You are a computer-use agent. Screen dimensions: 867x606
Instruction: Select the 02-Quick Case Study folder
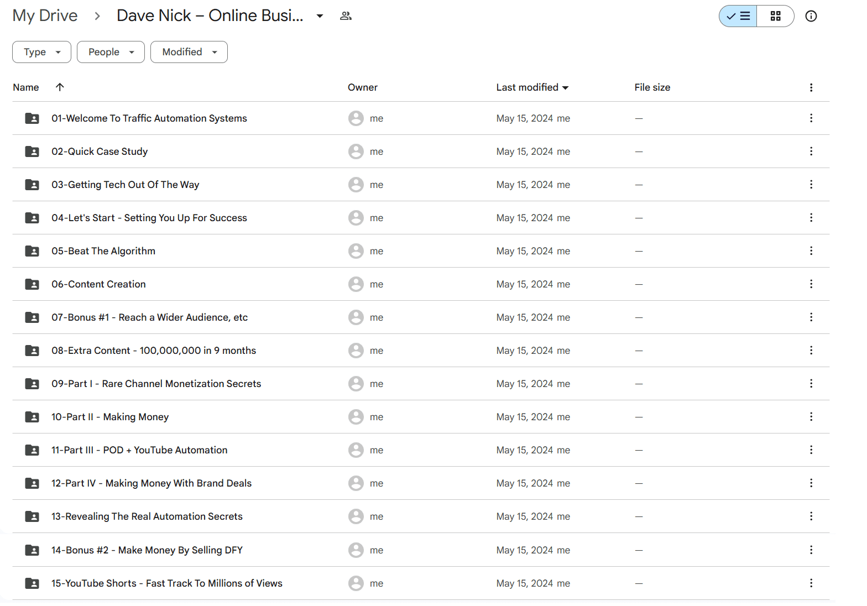[x=421, y=151]
